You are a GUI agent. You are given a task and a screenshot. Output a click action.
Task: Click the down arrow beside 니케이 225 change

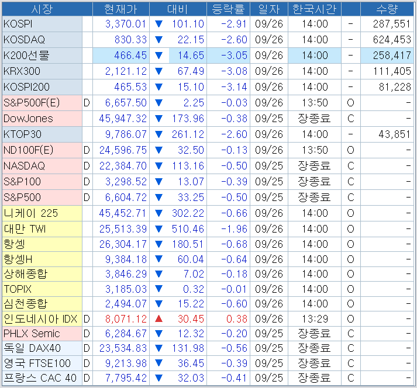pyautogui.click(x=158, y=213)
